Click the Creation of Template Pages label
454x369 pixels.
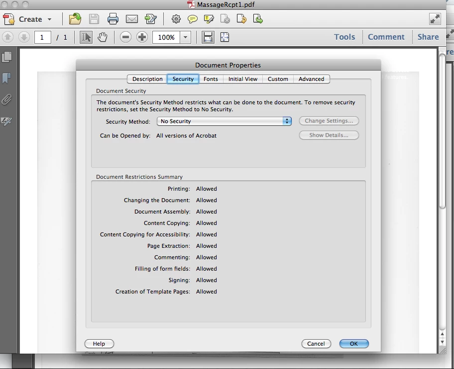tap(153, 292)
